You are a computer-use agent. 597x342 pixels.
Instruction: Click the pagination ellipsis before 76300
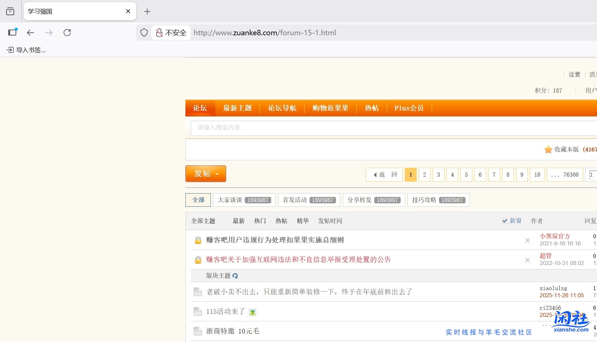pos(555,175)
